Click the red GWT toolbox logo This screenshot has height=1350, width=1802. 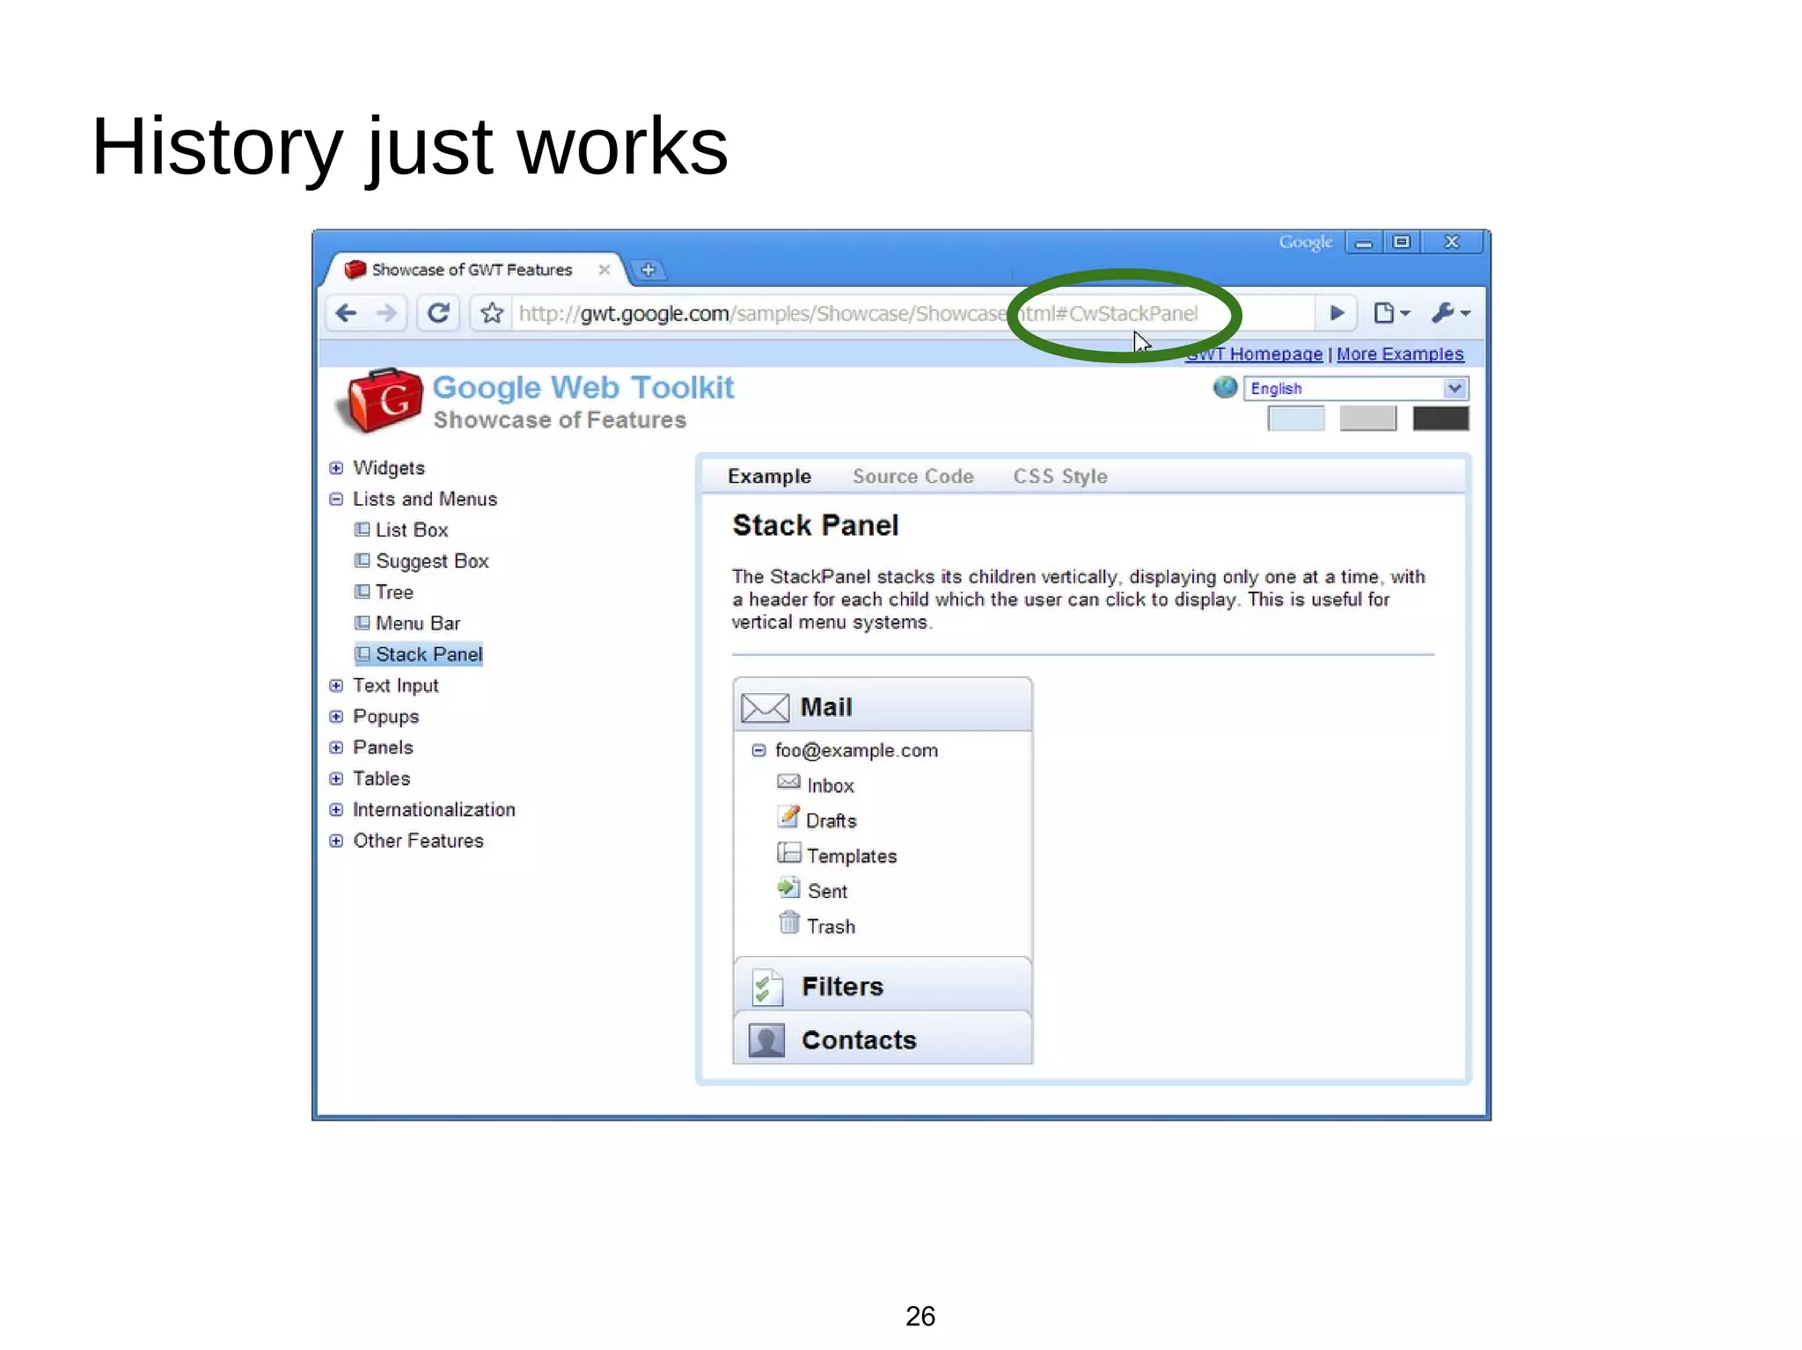pos(381,401)
